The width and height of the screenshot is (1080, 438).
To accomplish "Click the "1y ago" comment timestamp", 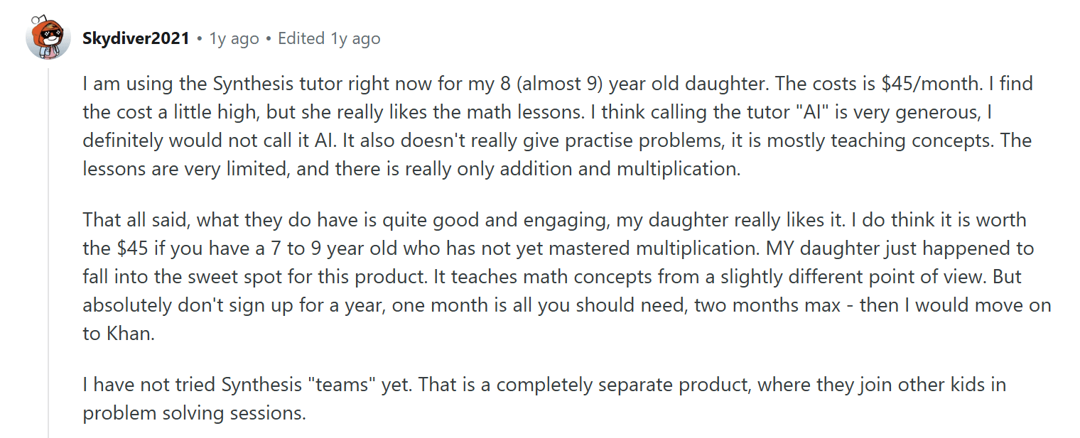I will pos(234,38).
